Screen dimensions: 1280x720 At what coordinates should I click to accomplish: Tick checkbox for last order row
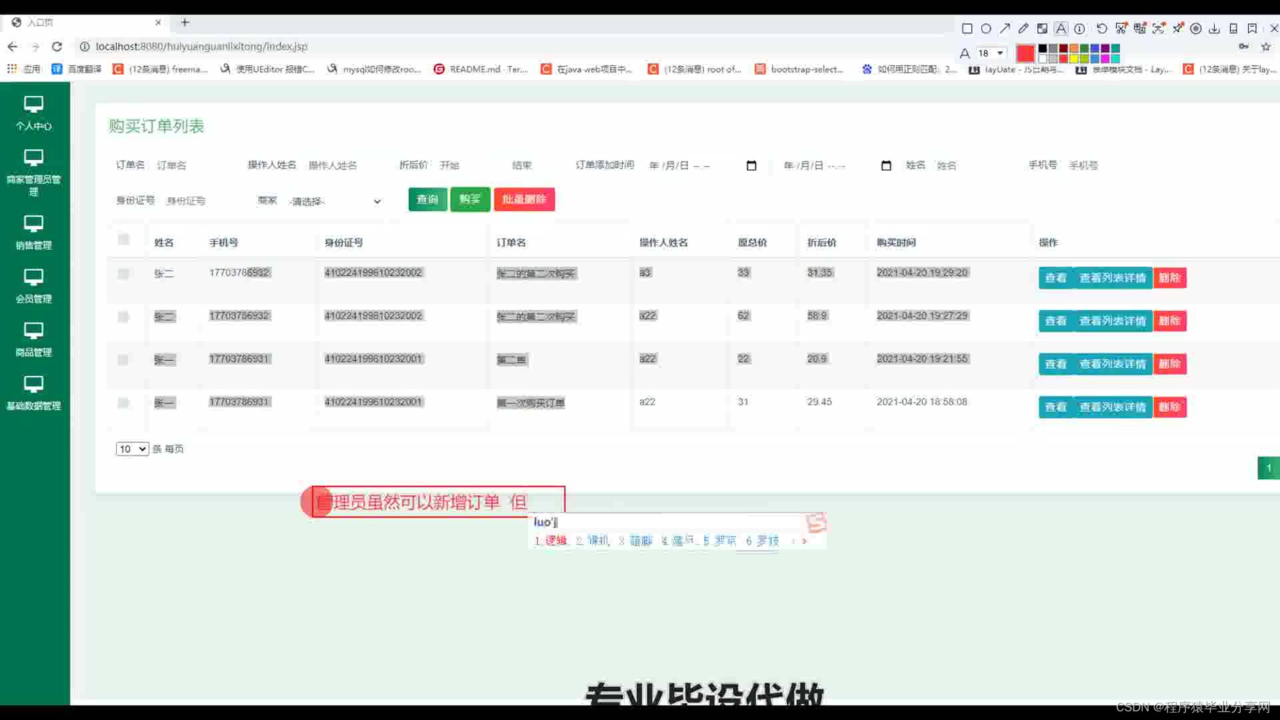pyautogui.click(x=123, y=403)
